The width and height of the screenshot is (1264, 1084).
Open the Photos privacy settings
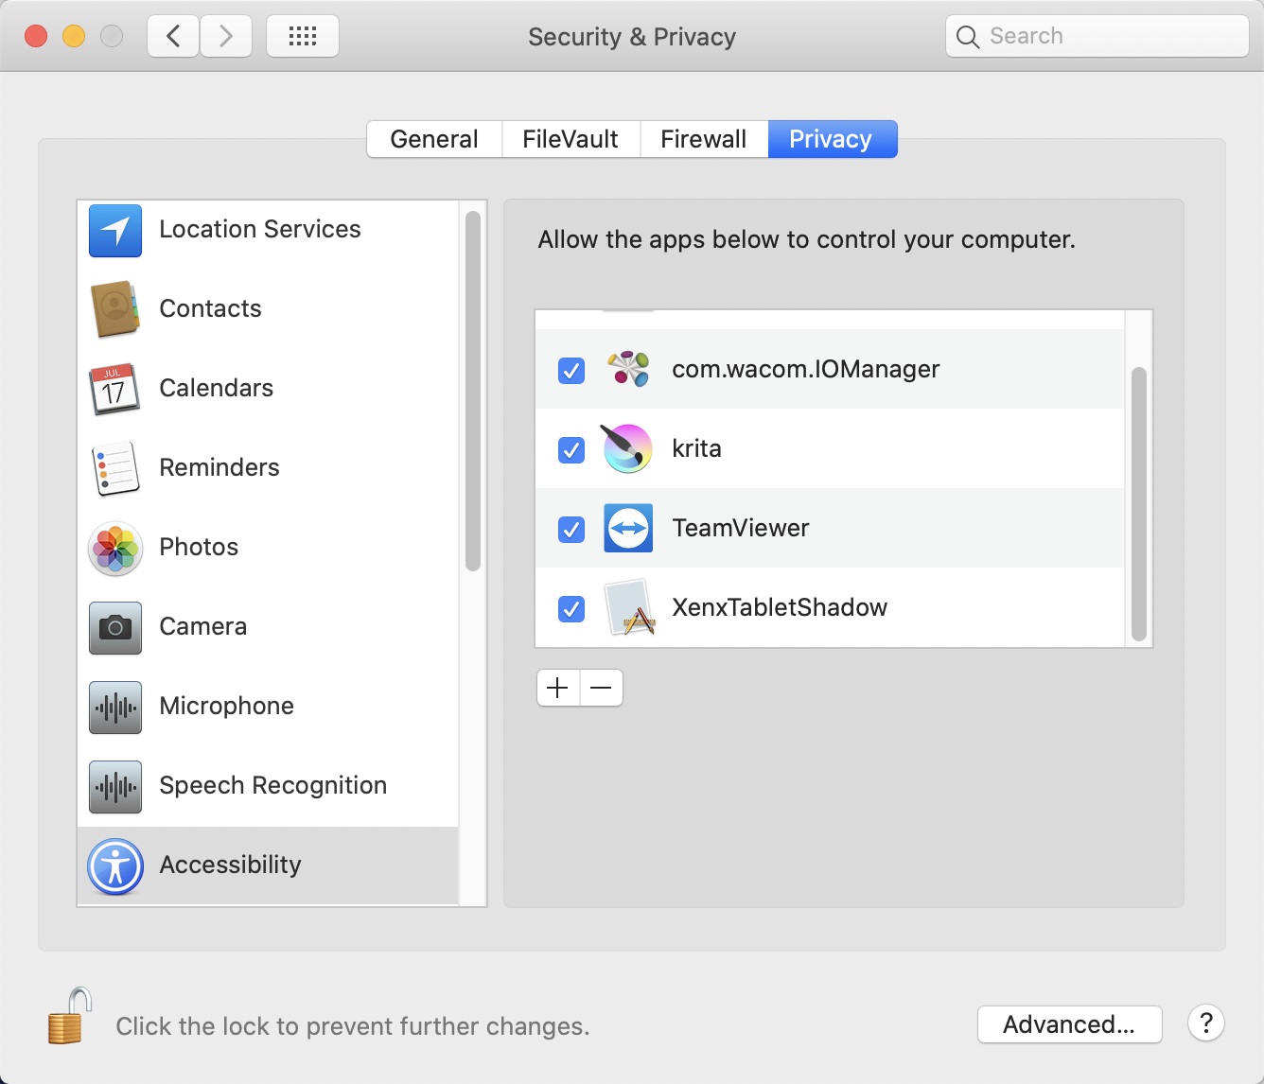tap(199, 548)
